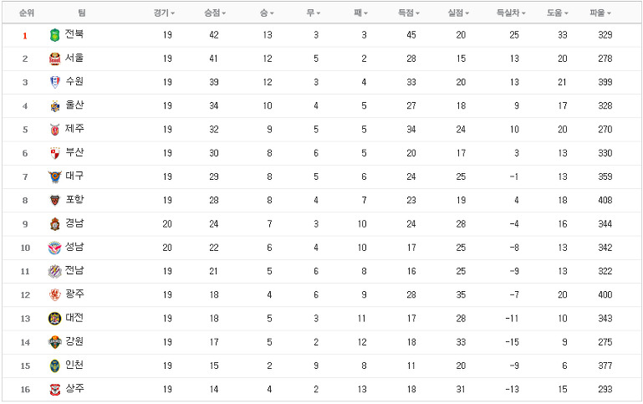Click the 수원 team emblem icon
Image resolution: width=643 pixels, height=404 pixels.
pos(54,83)
